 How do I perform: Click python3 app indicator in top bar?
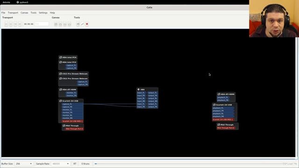click(x=22, y=2)
